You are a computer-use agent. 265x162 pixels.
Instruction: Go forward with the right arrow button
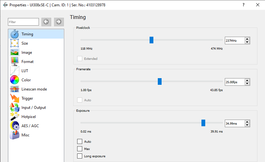59,22
